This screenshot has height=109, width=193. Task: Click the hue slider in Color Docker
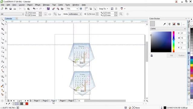(x=174, y=42)
